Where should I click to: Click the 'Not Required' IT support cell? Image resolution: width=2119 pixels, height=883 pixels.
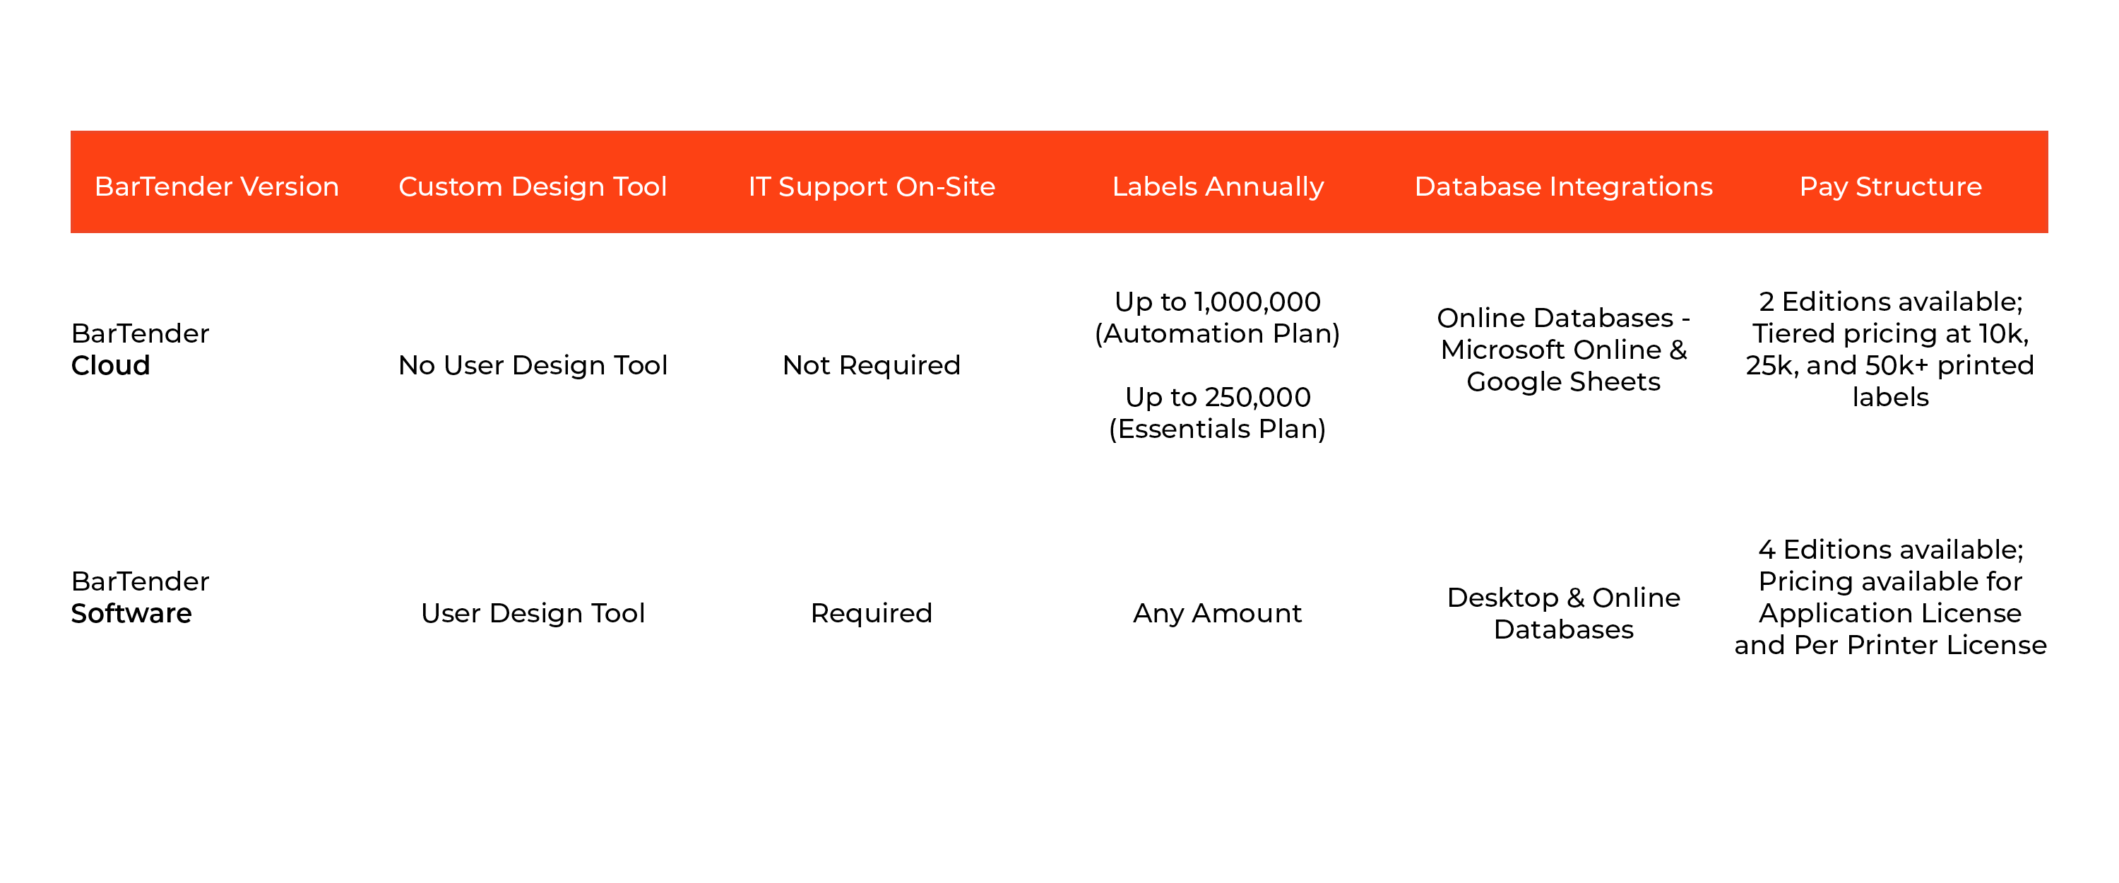tap(871, 365)
